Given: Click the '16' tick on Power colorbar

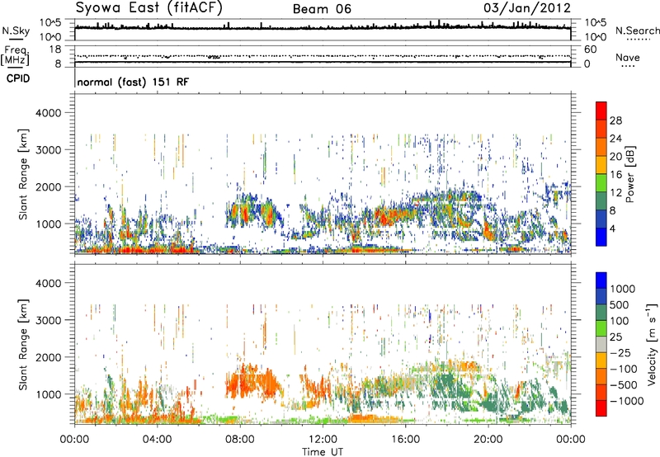Looking at the screenshot, I should (615, 175).
